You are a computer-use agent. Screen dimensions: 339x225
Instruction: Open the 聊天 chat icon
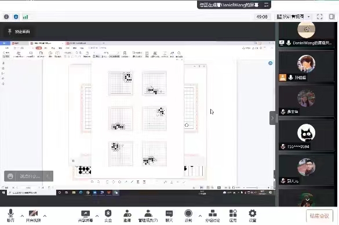[169, 216]
